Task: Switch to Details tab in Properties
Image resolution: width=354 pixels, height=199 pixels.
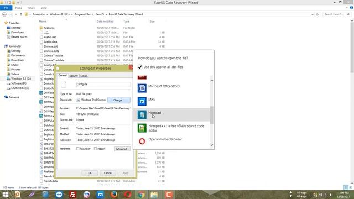Action: (84, 76)
